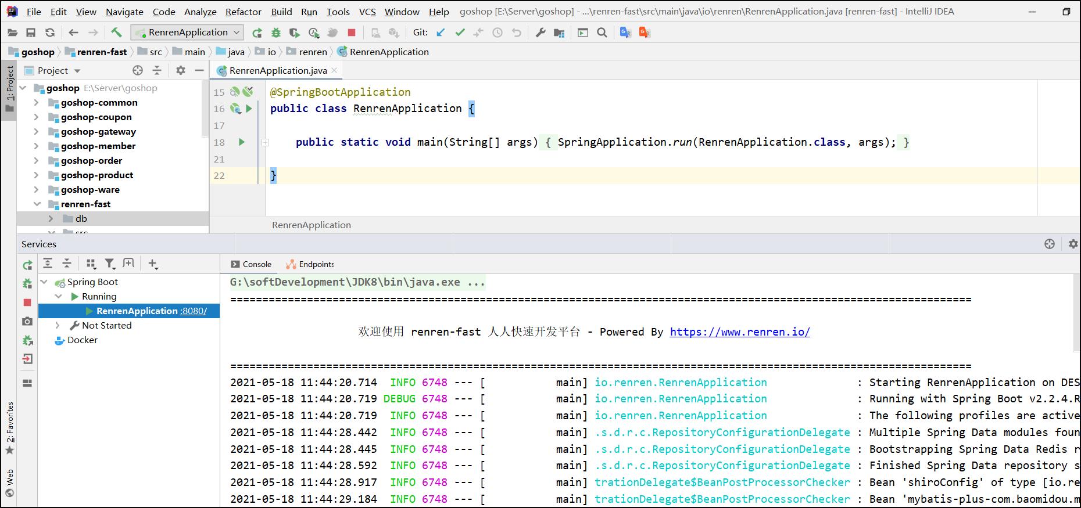Click the blue Google Translate icon
Image resolution: width=1081 pixels, height=508 pixels.
tap(625, 33)
